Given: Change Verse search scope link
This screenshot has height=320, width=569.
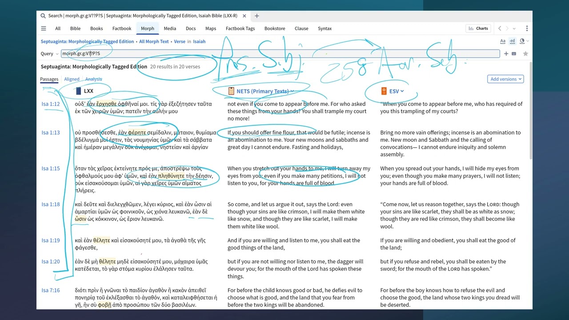Looking at the screenshot, I should click(180, 41).
